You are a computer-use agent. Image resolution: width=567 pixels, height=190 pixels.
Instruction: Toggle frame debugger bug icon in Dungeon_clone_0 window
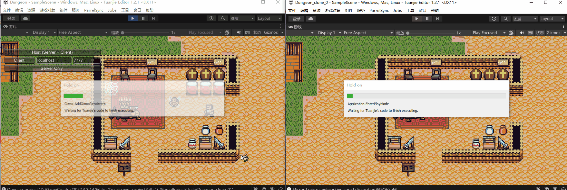[511, 33]
